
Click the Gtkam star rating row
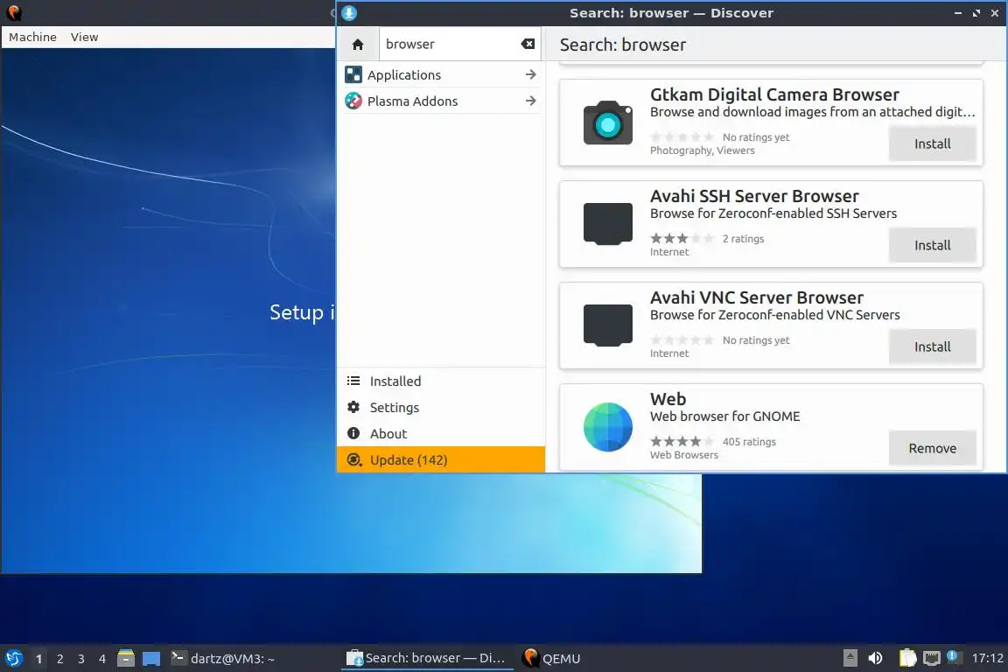click(x=682, y=137)
